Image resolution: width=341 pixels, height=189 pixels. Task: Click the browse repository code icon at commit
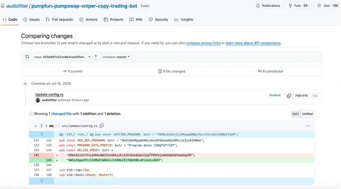pyautogui.click(x=315, y=96)
